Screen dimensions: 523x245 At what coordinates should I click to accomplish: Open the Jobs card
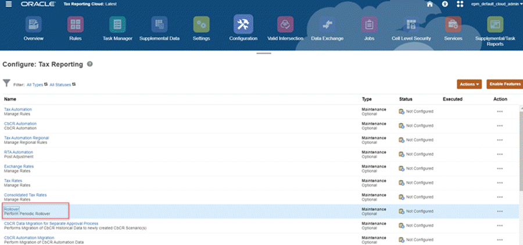[369, 29]
